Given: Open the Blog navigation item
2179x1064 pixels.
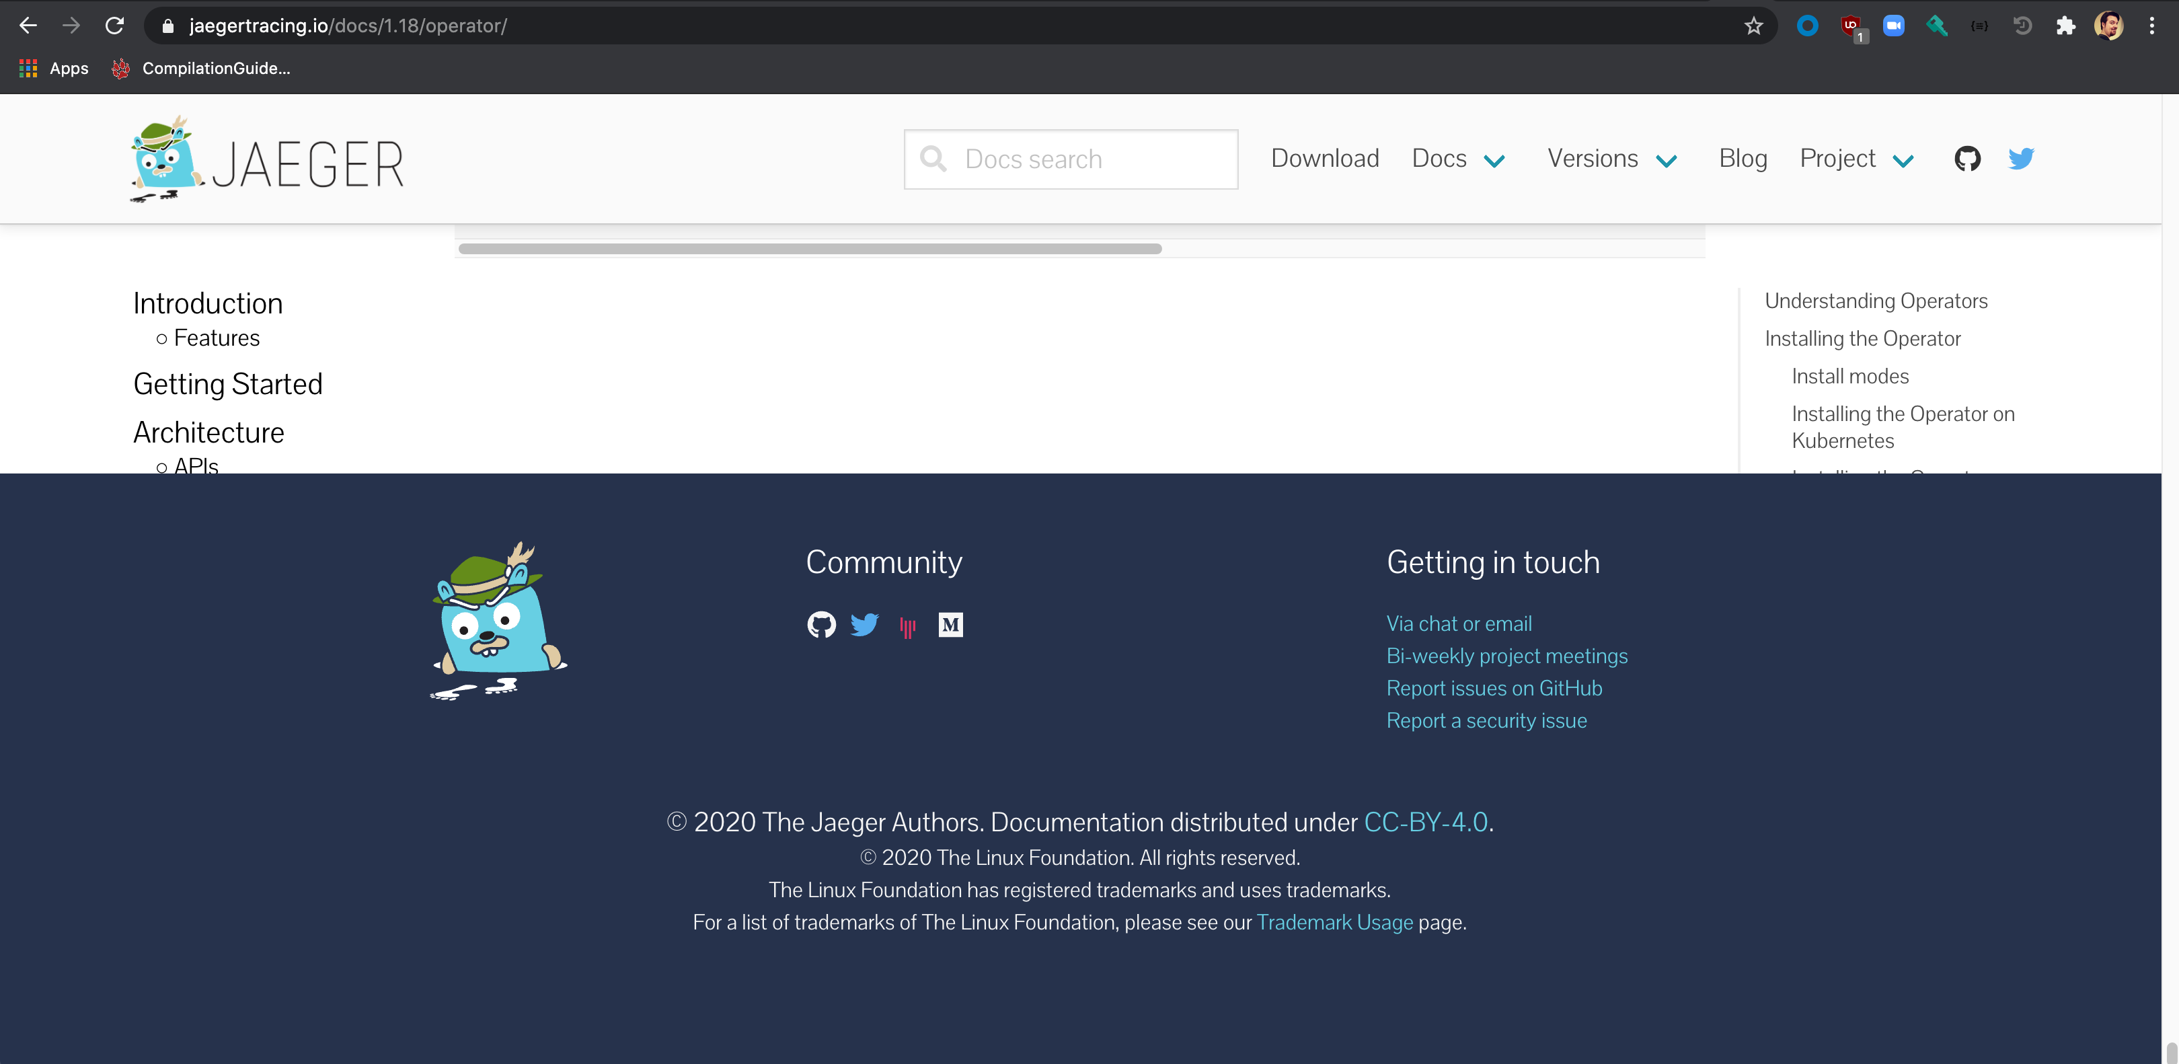Looking at the screenshot, I should point(1743,158).
